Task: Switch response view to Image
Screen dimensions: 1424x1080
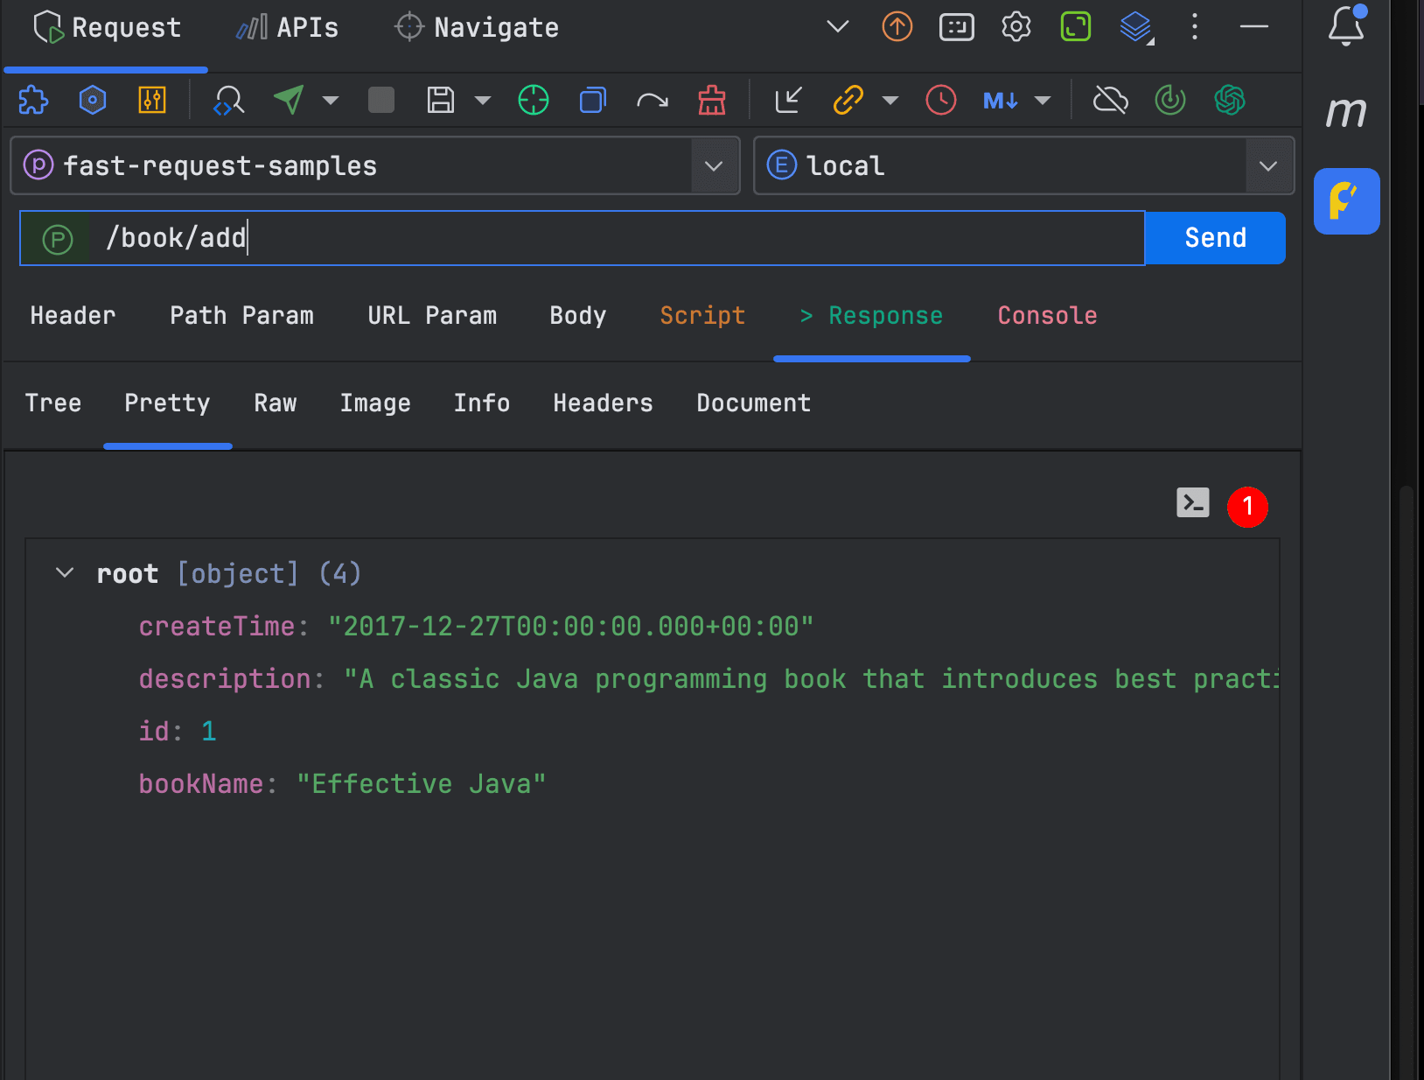Action: (375, 403)
